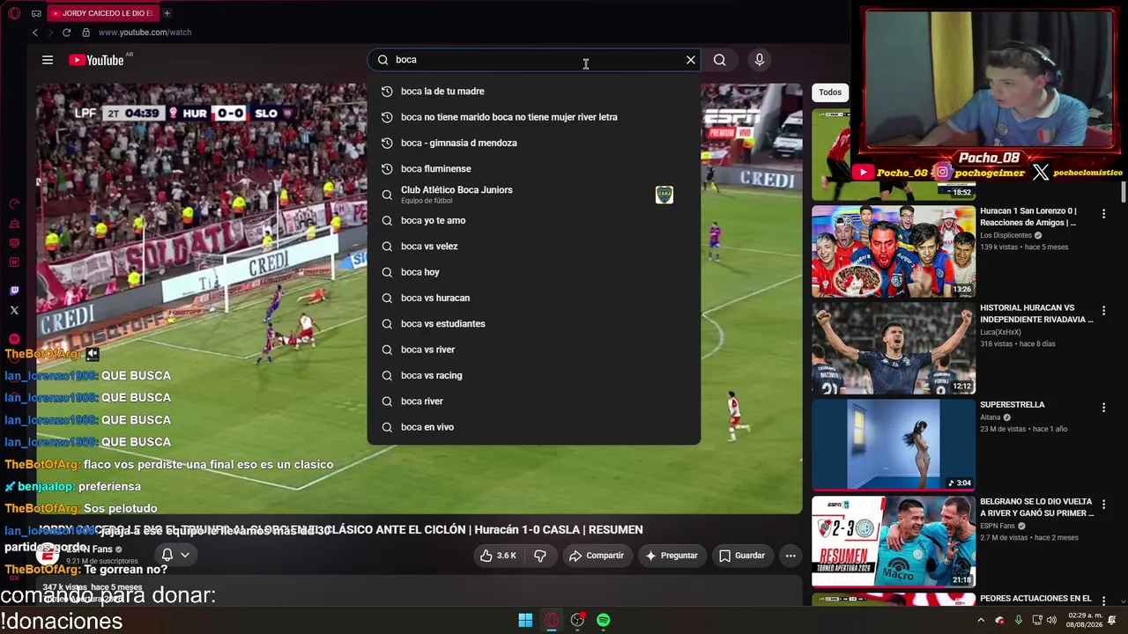Open the Opera main menu logo

14,13
